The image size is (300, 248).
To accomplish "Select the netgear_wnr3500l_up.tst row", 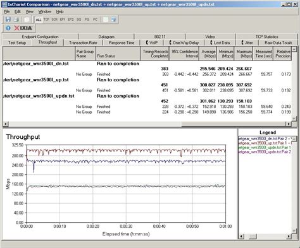I will coord(147,80).
